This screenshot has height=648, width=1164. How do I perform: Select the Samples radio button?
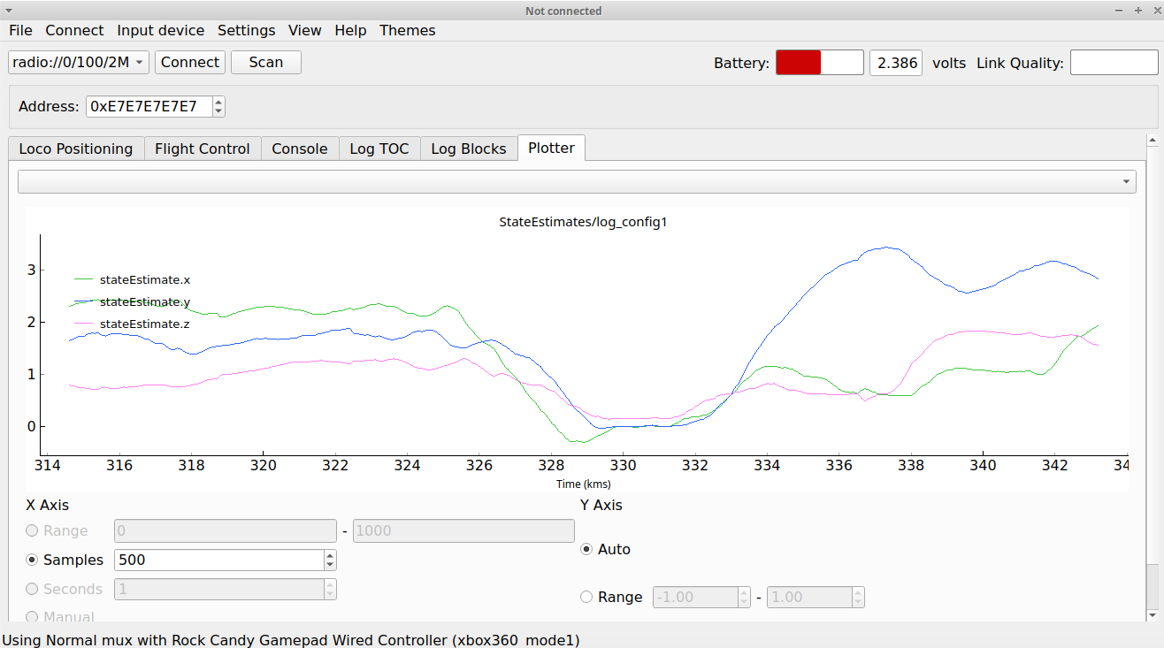click(33, 560)
